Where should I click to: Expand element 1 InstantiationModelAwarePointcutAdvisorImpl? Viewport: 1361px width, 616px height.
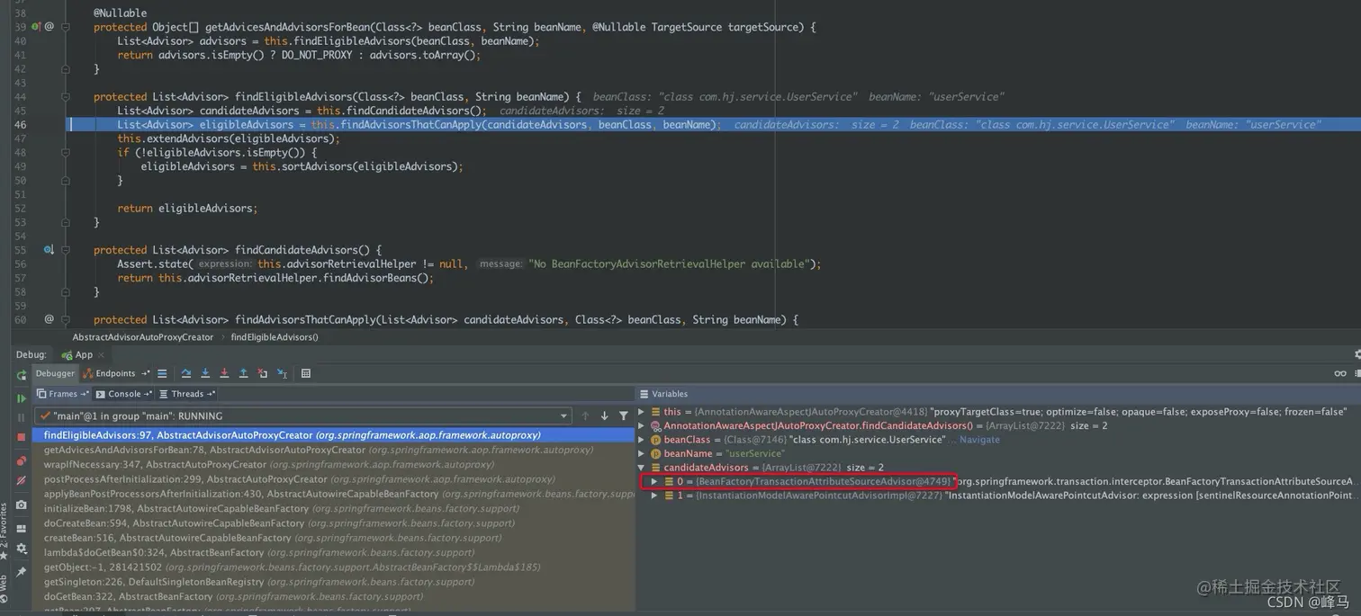tap(654, 495)
